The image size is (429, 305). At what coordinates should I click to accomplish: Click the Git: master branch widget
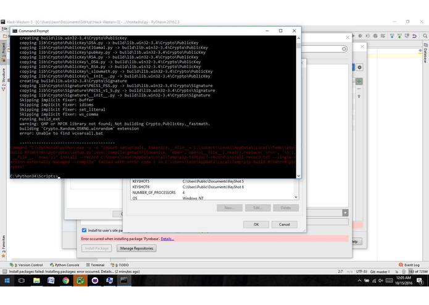click(x=380, y=272)
